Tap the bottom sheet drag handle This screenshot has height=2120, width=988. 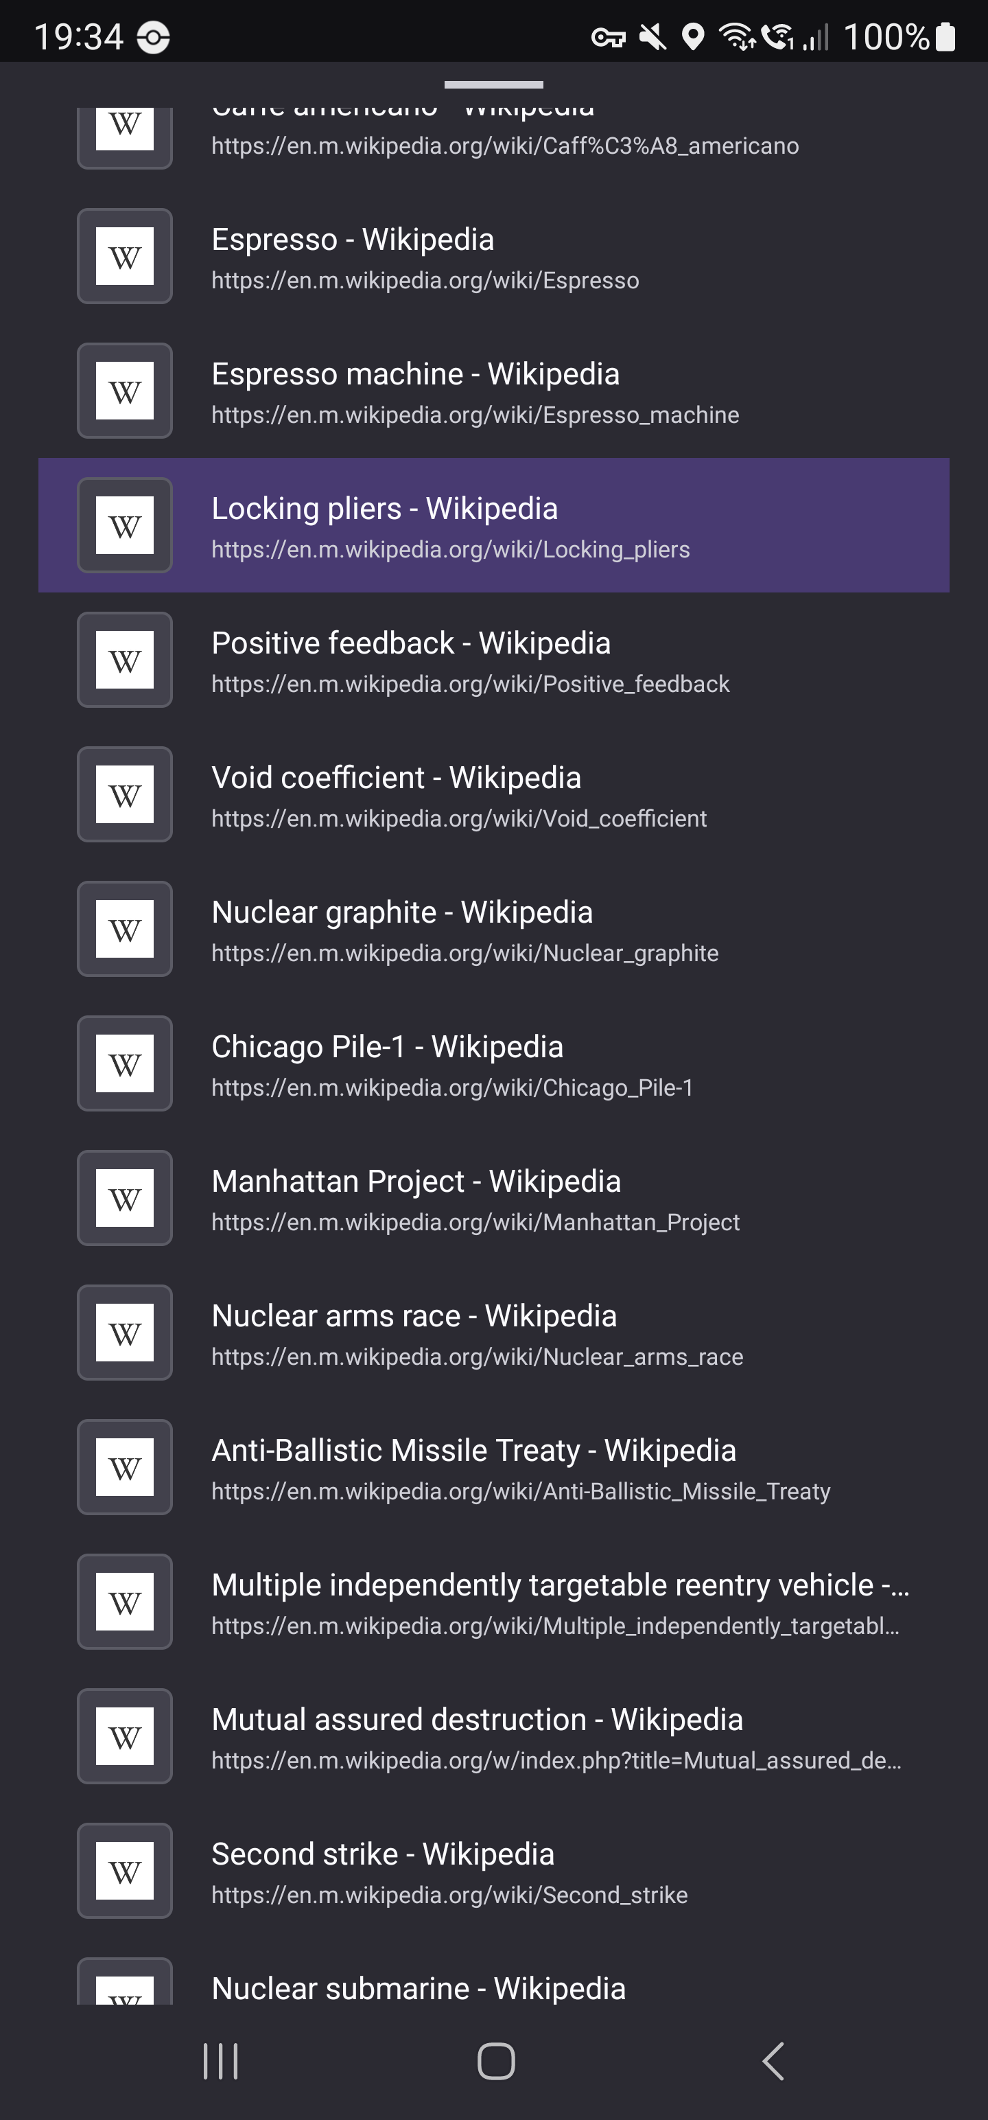click(493, 84)
